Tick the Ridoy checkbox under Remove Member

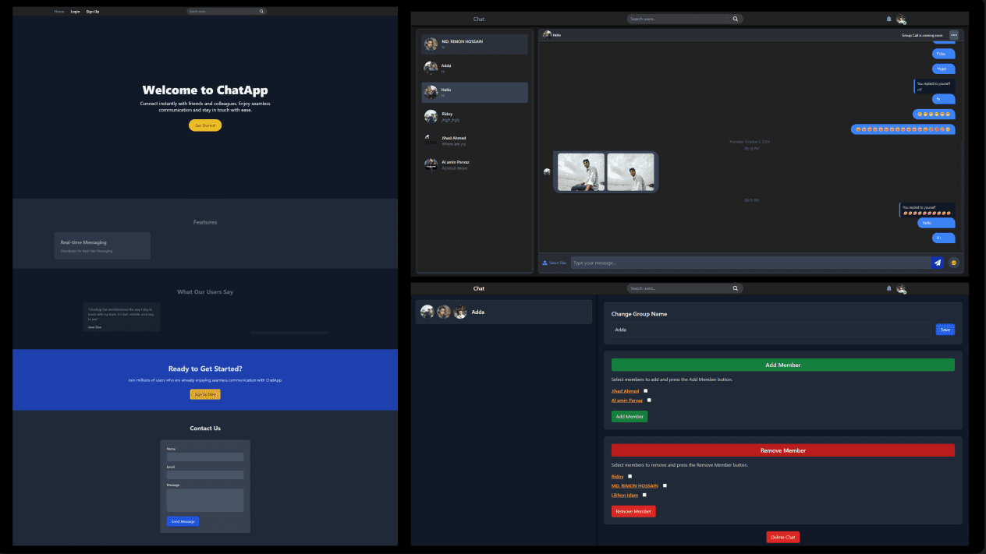tap(630, 476)
